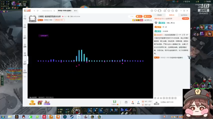Switch to the first chat panel tab
This screenshot has width=213, height=119.
click(159, 15)
